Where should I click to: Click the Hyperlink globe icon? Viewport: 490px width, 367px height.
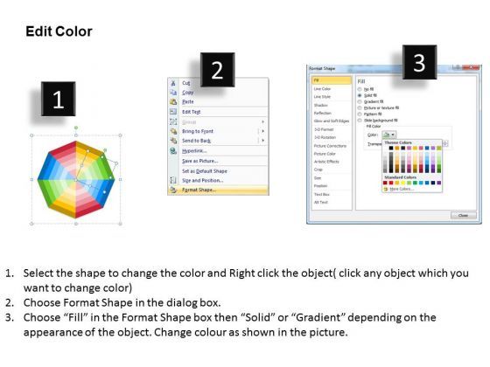[x=173, y=151]
